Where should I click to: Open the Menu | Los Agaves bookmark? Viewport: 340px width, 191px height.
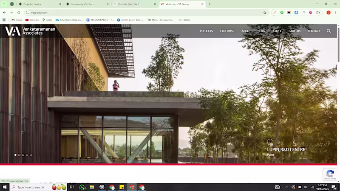(x=161, y=20)
